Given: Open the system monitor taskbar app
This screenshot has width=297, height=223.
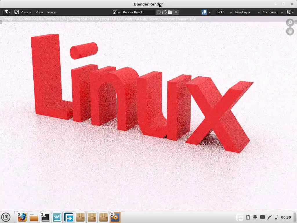Looking at the screenshot, I should [x=57, y=217].
